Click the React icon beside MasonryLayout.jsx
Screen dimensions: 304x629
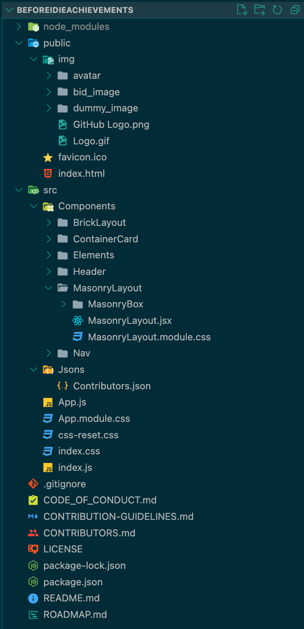[78, 320]
